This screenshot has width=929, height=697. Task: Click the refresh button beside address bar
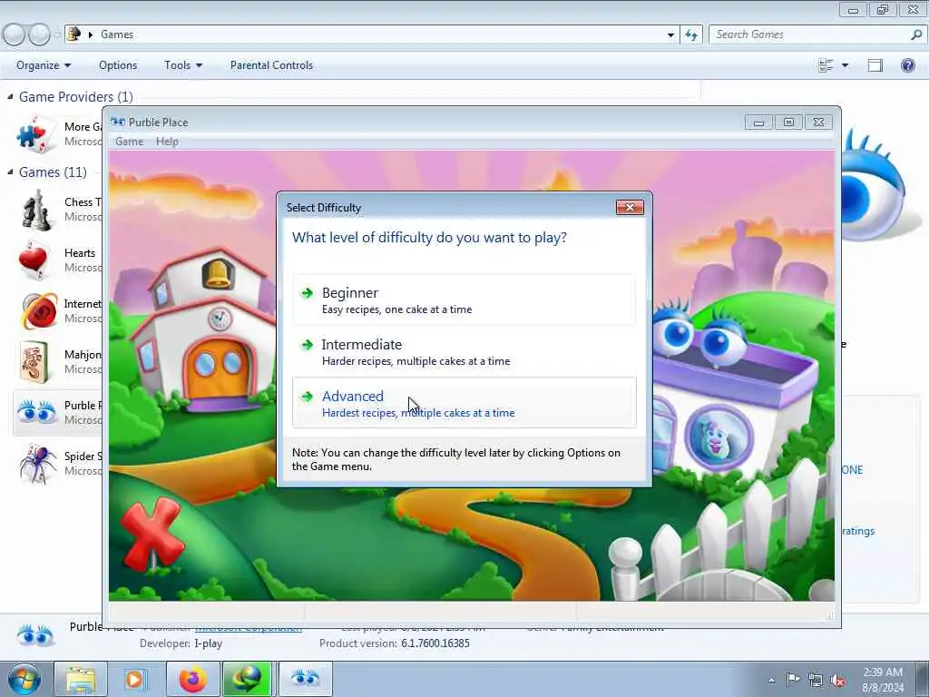pyautogui.click(x=691, y=35)
